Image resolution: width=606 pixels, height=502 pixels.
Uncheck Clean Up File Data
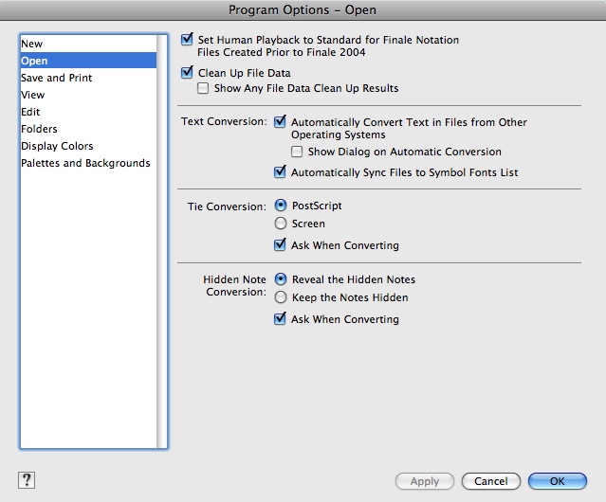(x=187, y=72)
